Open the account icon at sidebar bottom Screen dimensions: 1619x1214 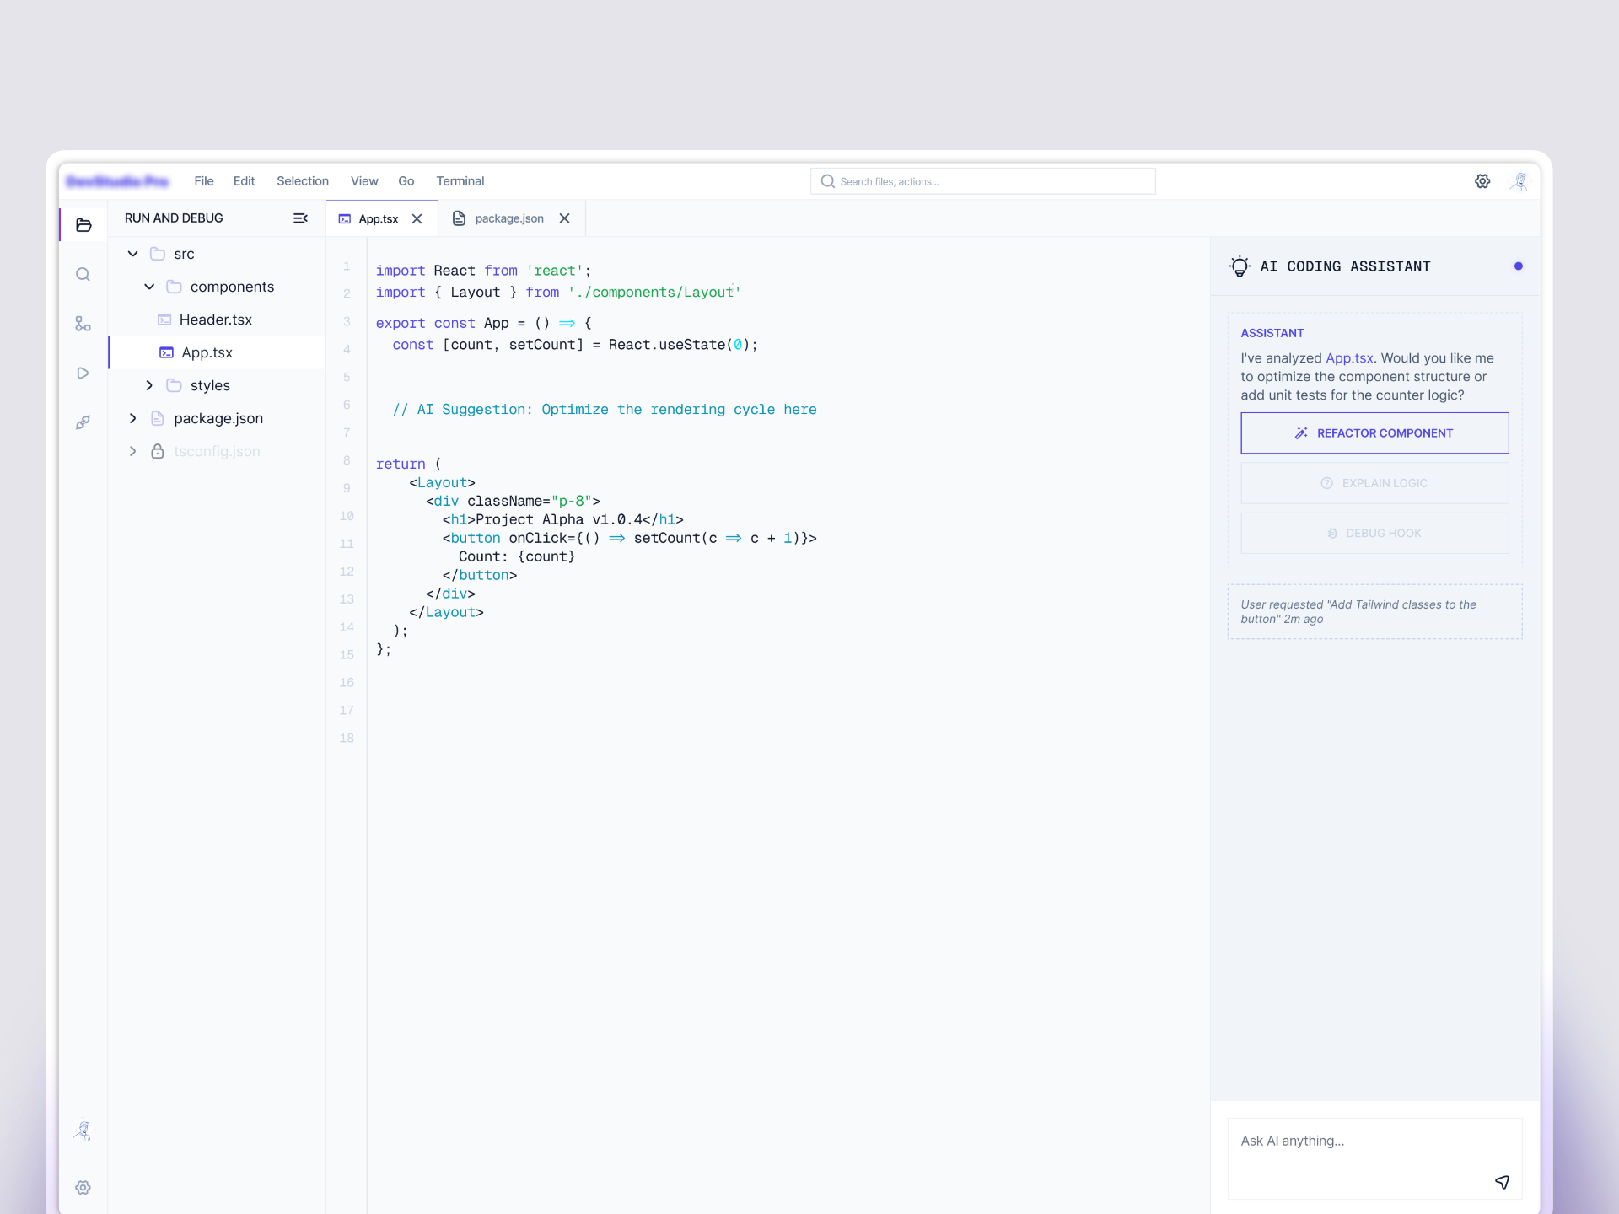(x=83, y=1131)
